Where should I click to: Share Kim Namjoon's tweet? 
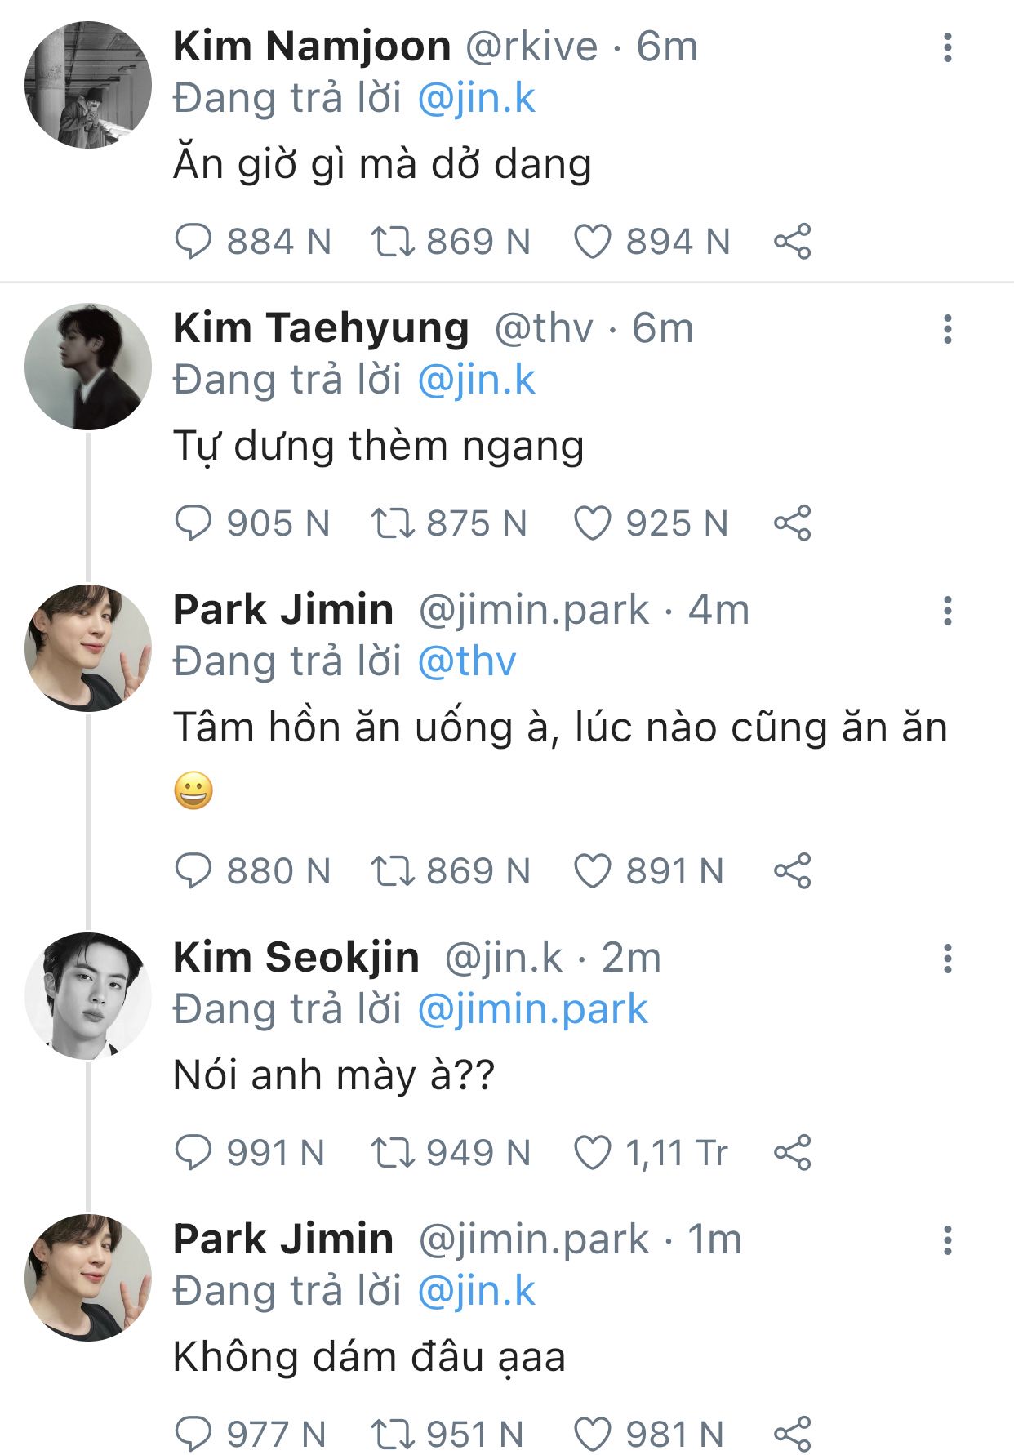[792, 242]
